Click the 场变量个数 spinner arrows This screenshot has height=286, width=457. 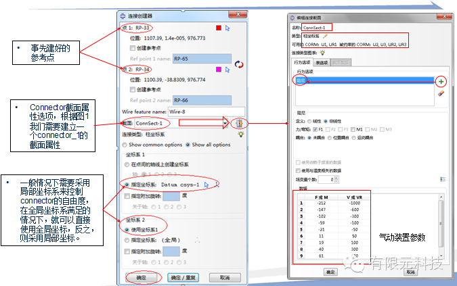[336, 180]
